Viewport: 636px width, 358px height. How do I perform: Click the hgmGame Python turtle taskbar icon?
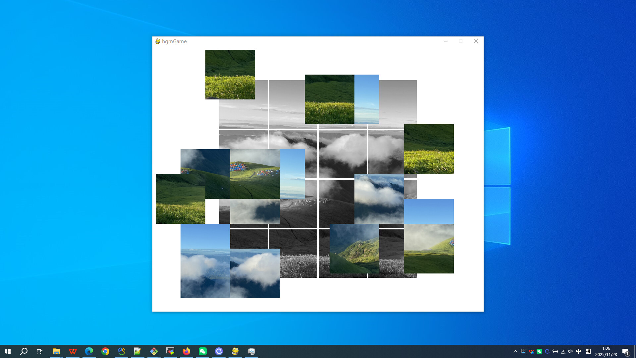235,351
